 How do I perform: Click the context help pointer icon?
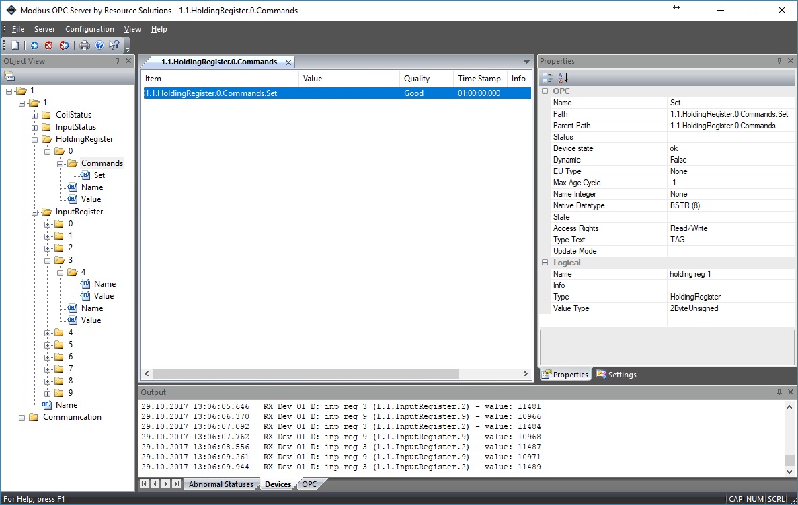click(114, 45)
